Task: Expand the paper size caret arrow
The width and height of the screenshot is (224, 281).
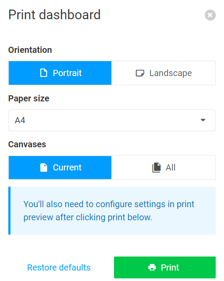Action: tap(203, 120)
